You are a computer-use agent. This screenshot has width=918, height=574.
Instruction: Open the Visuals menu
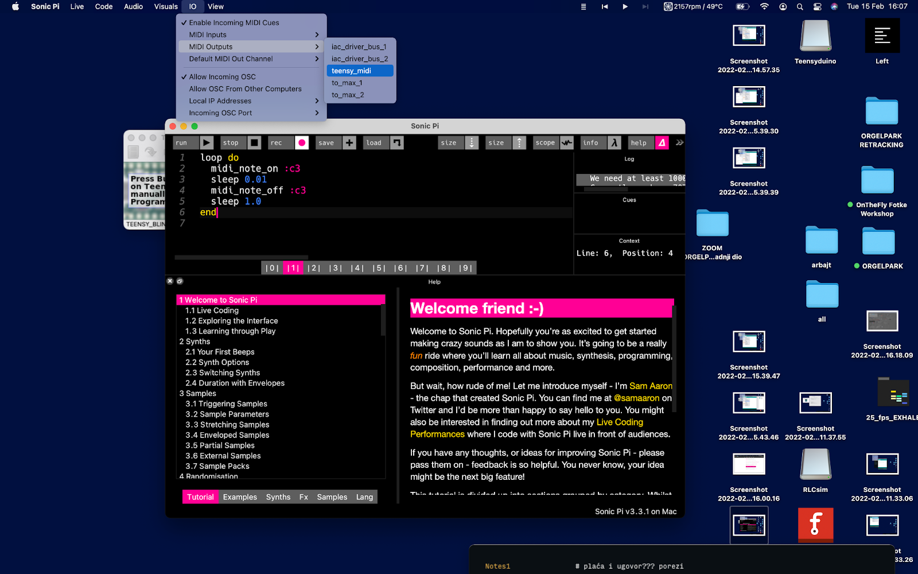[x=165, y=6]
